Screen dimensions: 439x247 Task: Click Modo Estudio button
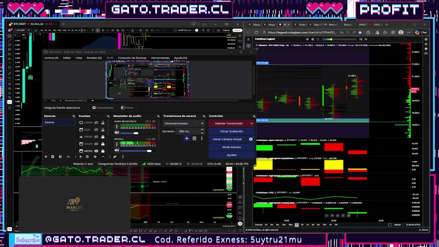[x=232, y=147]
